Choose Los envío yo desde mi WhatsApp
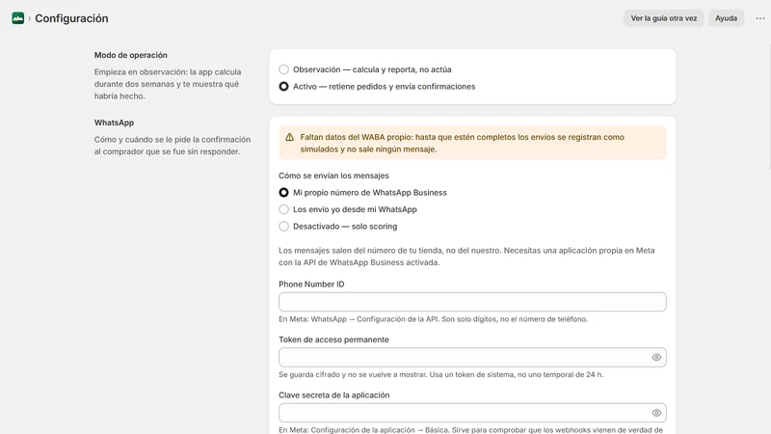771x434 pixels. [283, 209]
